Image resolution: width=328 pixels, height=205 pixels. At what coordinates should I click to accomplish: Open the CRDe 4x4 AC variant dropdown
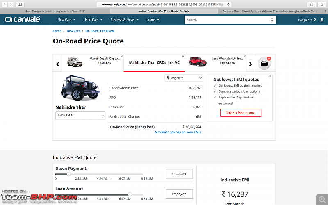click(x=80, y=115)
